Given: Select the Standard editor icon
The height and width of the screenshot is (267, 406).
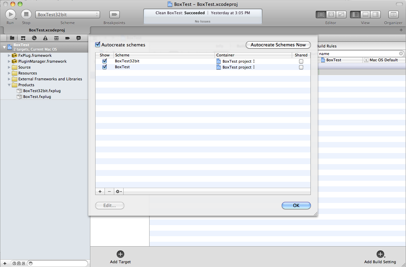Looking at the screenshot, I should coord(321,15).
